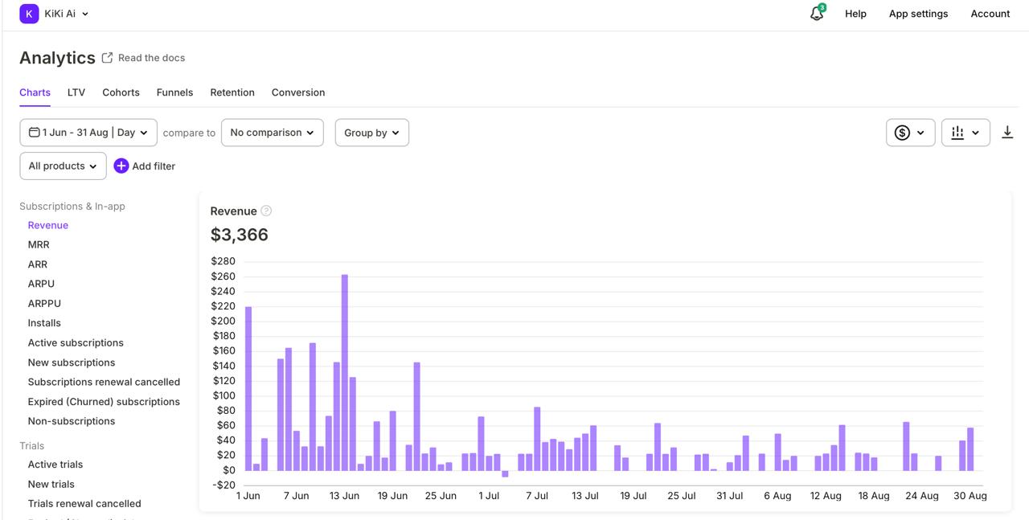Click the purple plus Add filter icon
1029x520 pixels.
[121, 166]
